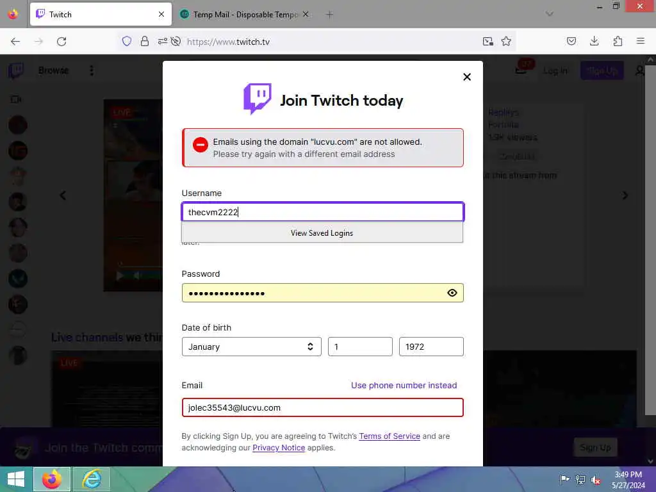656x492 pixels.
Task: Click the camera icon in the left sidebar
Action: click(16, 99)
